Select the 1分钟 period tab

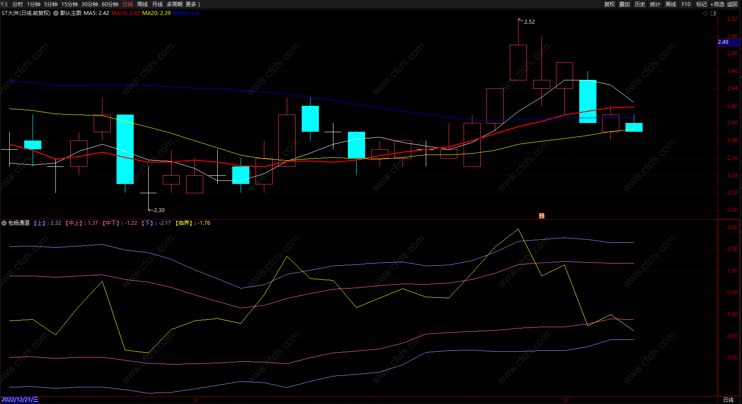(x=34, y=4)
